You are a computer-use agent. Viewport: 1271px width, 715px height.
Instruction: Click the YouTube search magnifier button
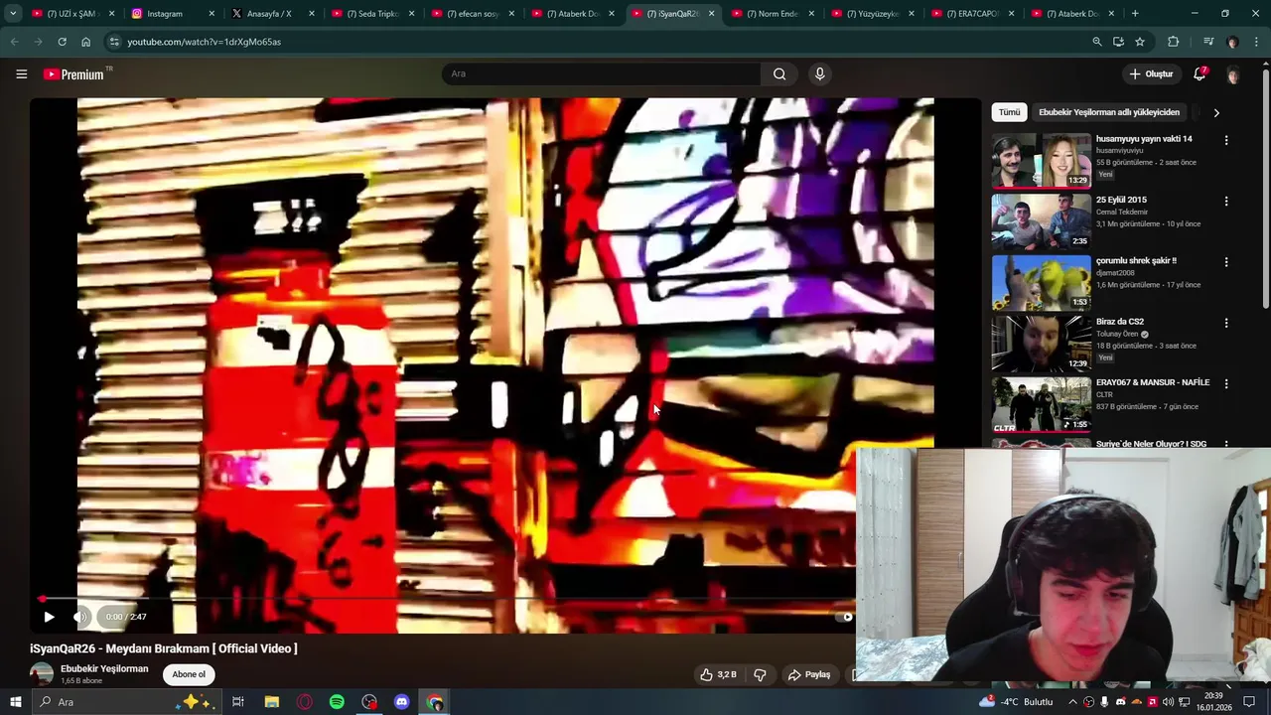[x=779, y=73]
